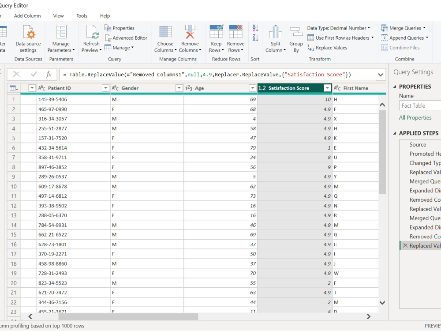The width and height of the screenshot is (441, 331).
Task: Open the Tools ribbon tab
Action: pyautogui.click(x=82, y=16)
